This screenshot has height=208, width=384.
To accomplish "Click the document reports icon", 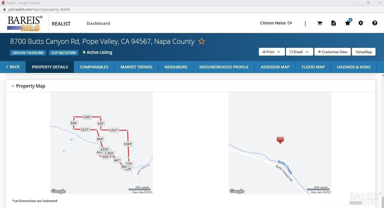I will pyautogui.click(x=334, y=23).
